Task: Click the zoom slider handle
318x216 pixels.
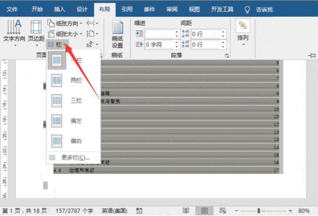Action: coord(259,211)
